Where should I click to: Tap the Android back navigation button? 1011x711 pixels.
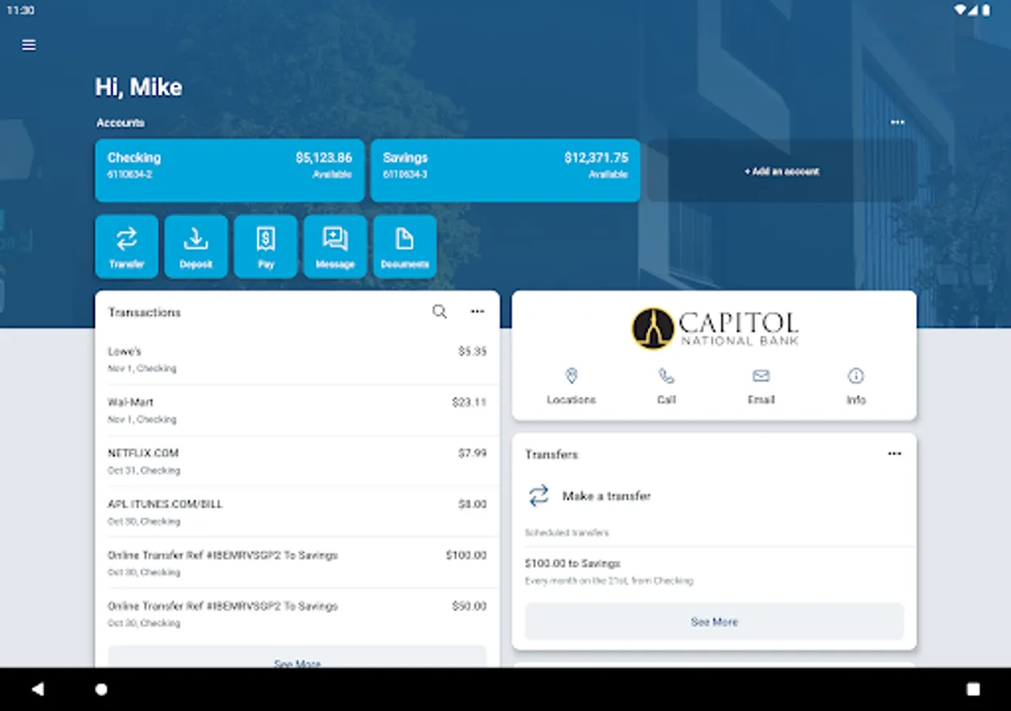click(x=37, y=690)
